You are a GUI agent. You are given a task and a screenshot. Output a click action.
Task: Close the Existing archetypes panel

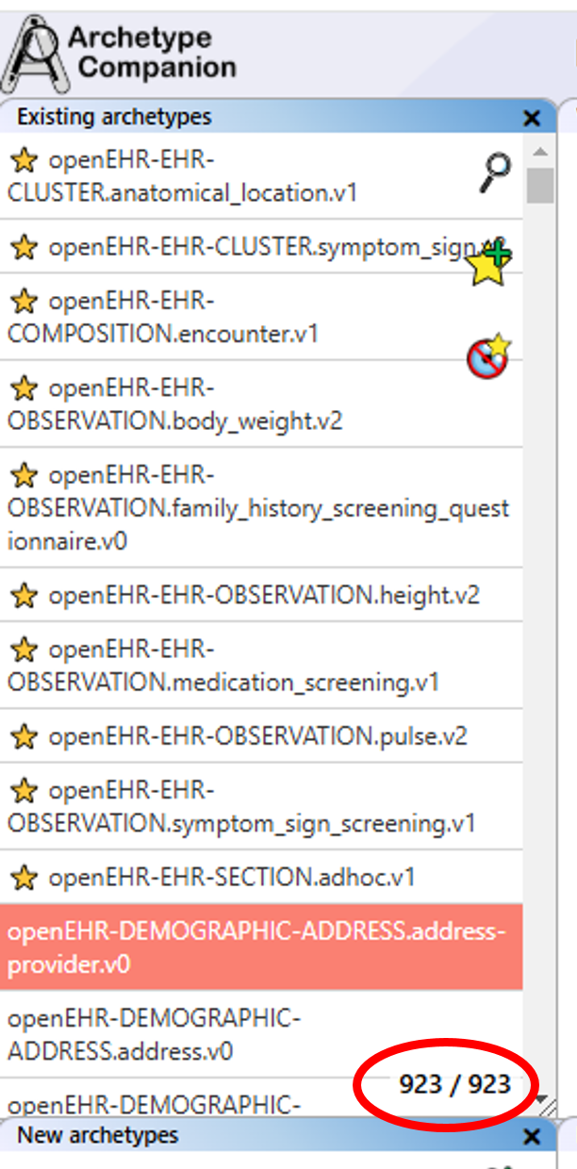532,118
